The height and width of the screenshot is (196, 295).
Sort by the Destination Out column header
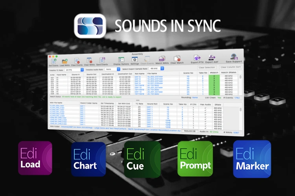(x=125, y=74)
